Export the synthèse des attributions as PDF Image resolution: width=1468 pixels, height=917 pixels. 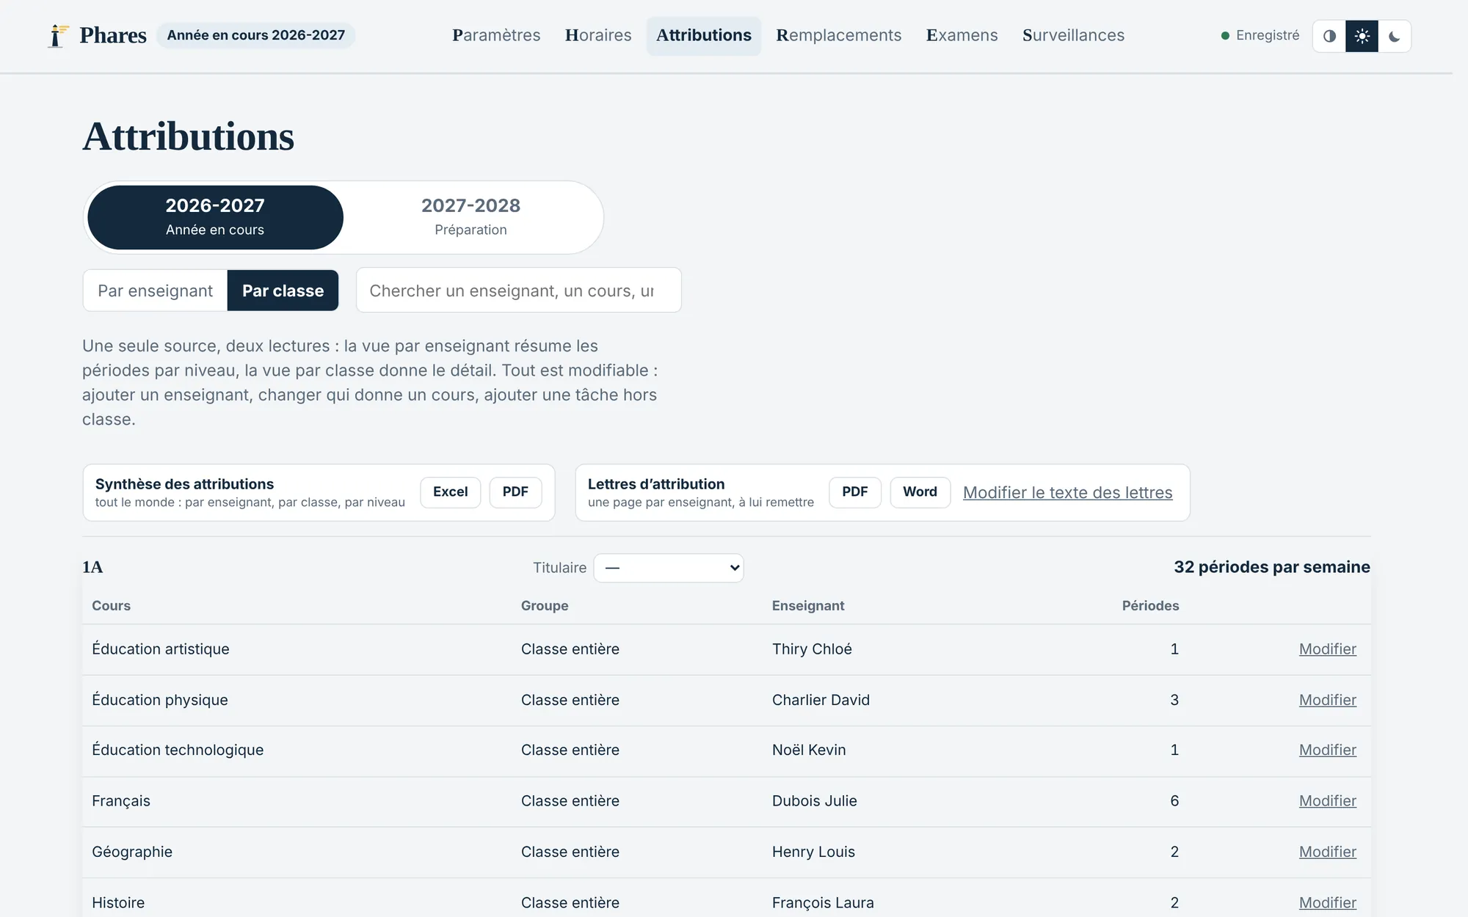(x=515, y=492)
